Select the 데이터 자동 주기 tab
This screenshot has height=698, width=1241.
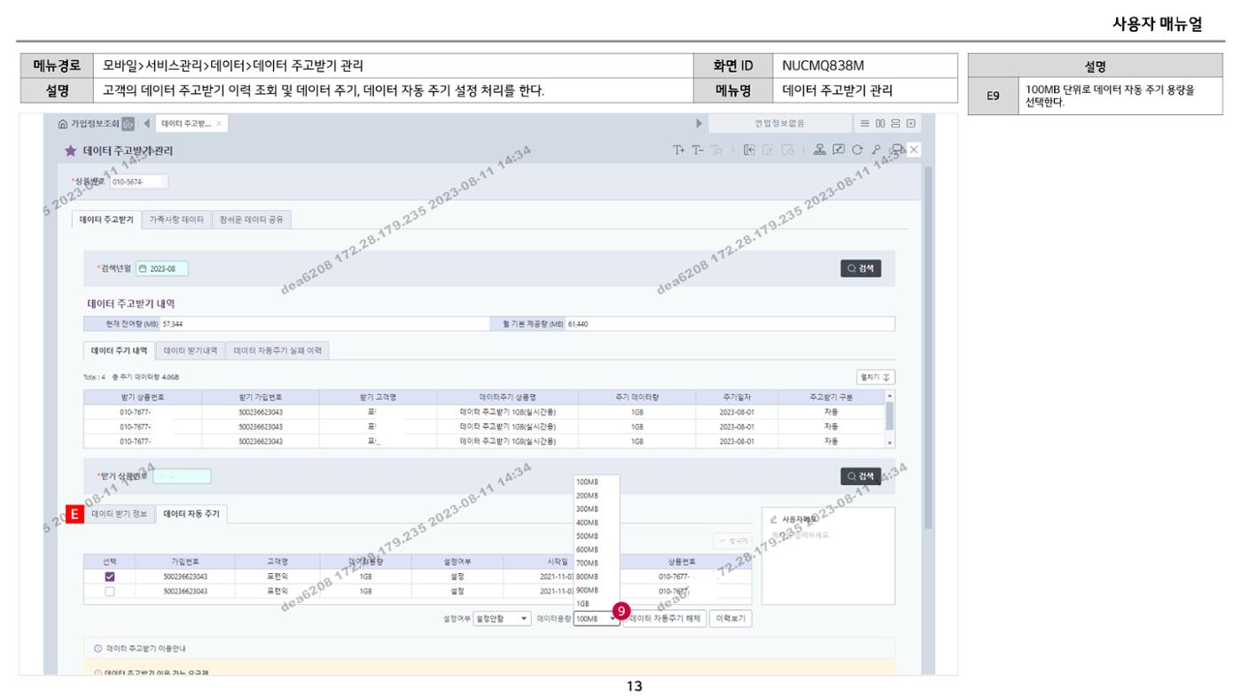pos(192,514)
